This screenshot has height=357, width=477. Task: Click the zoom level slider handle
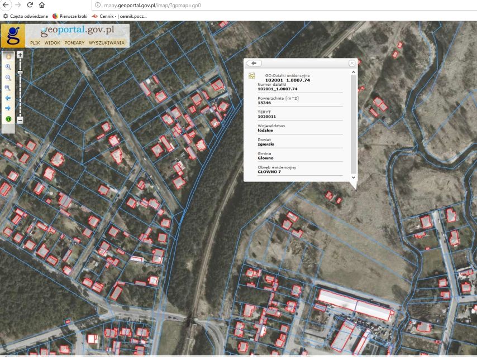coord(20,72)
